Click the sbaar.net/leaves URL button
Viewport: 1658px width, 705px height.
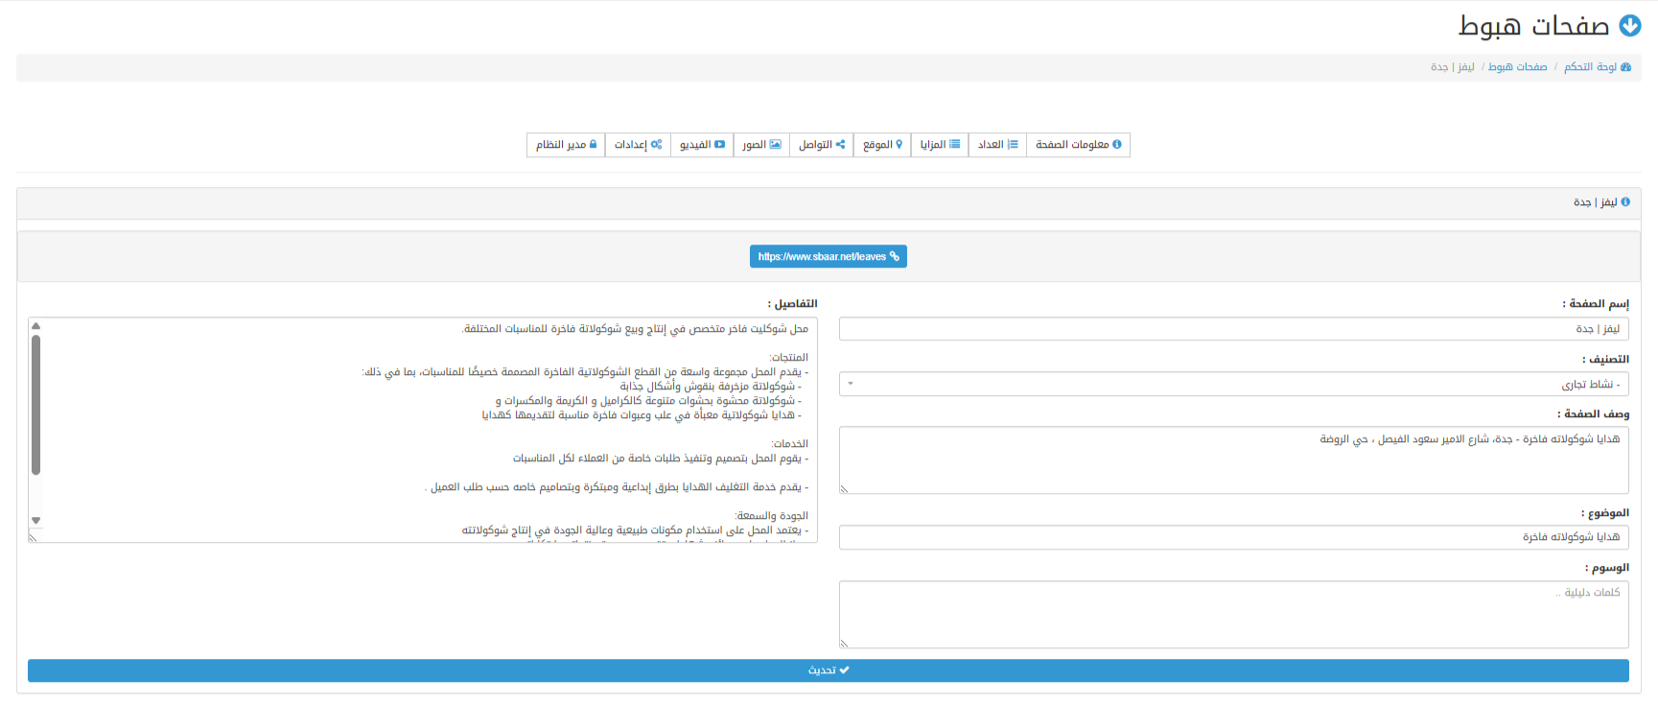(829, 256)
